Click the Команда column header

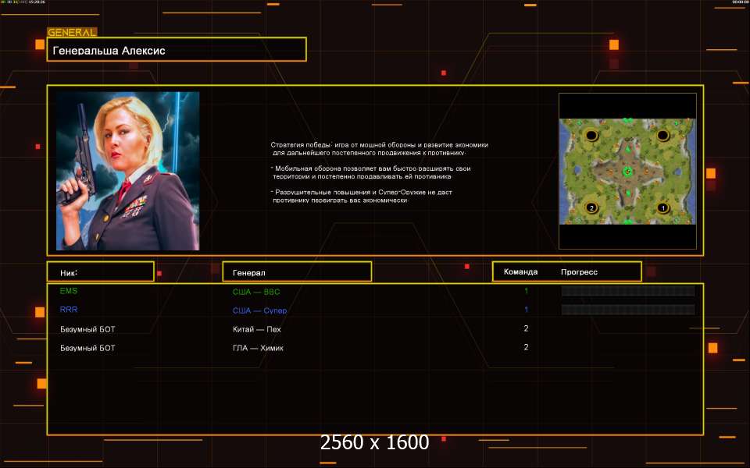[x=520, y=272]
